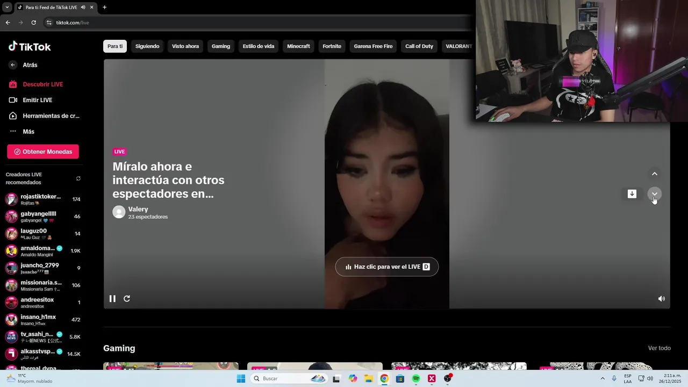Open andreesitox LIVE stream

point(43,303)
